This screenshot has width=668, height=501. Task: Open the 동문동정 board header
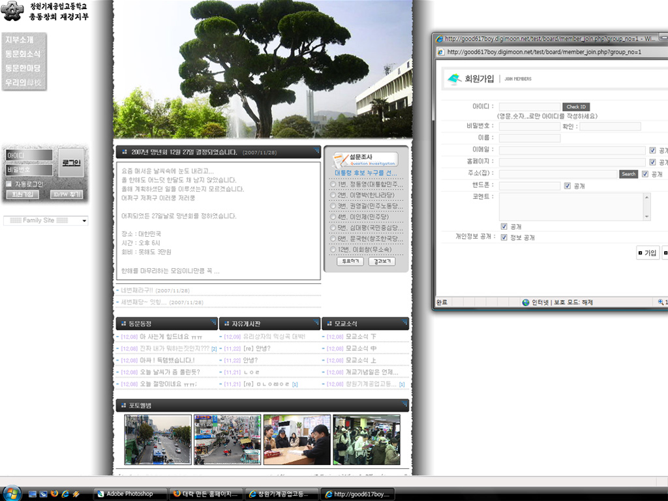[x=166, y=324]
